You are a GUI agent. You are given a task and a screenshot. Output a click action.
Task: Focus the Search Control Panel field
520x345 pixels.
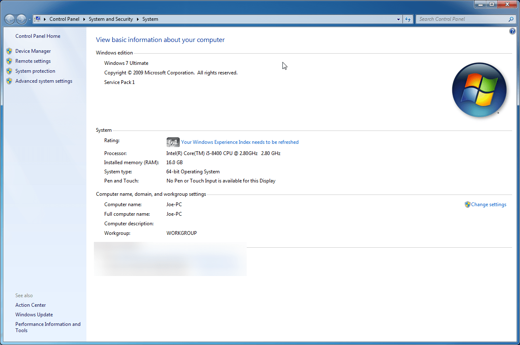click(x=461, y=19)
